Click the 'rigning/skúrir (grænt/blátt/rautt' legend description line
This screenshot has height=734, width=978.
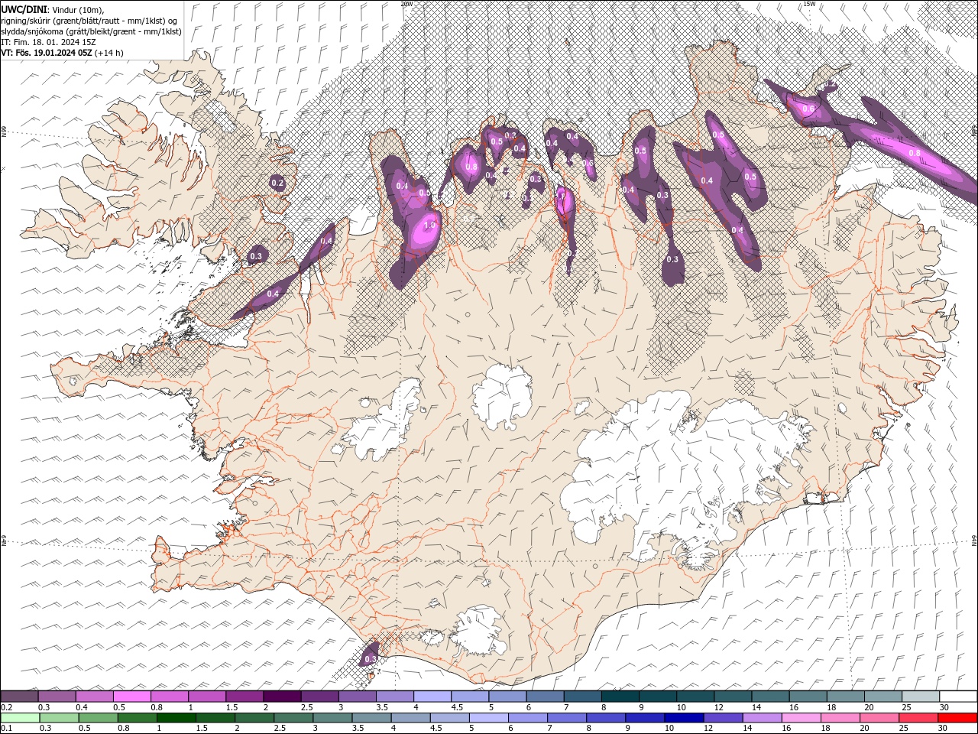89,20
